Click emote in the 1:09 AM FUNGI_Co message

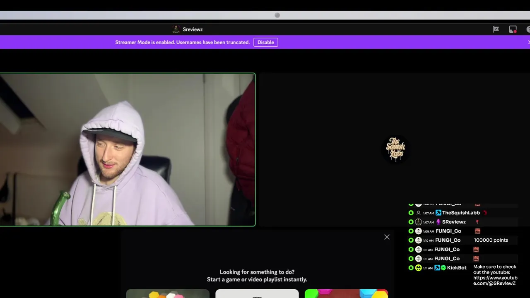477,231
